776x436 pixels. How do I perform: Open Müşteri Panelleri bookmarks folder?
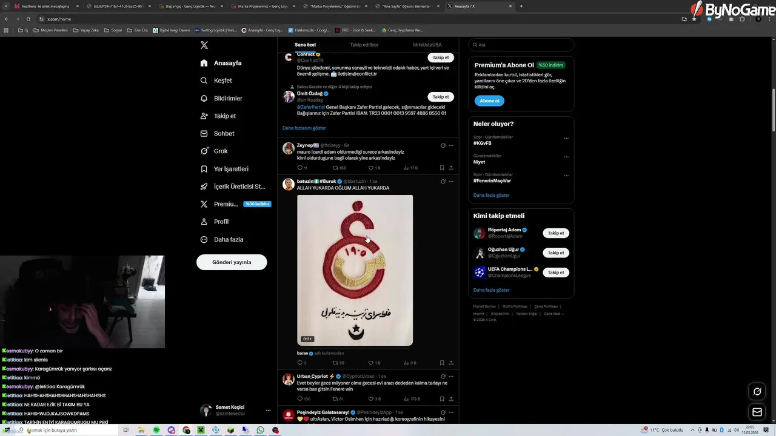[x=50, y=30]
